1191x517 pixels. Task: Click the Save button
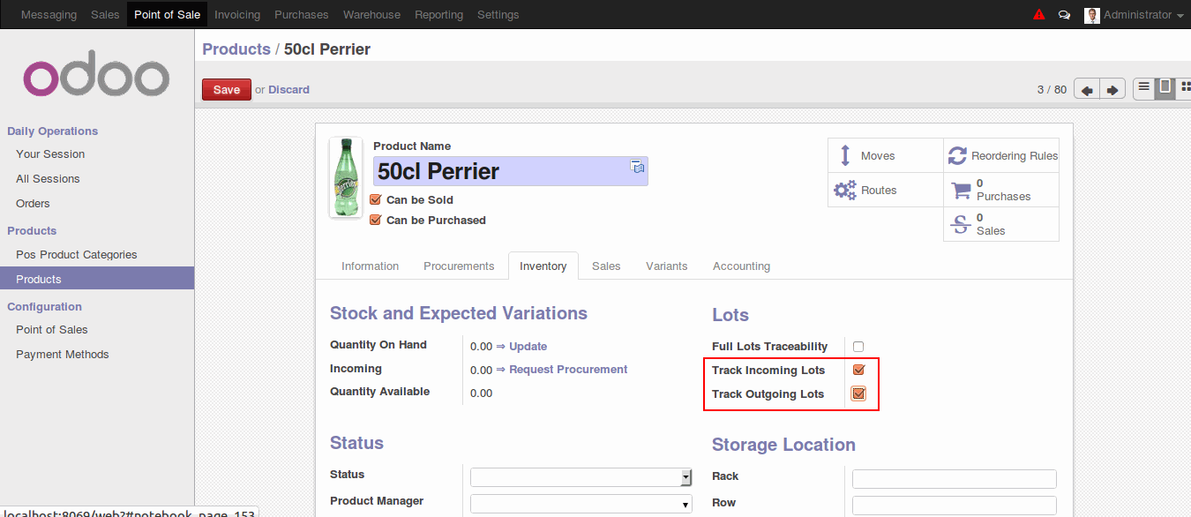pos(227,89)
